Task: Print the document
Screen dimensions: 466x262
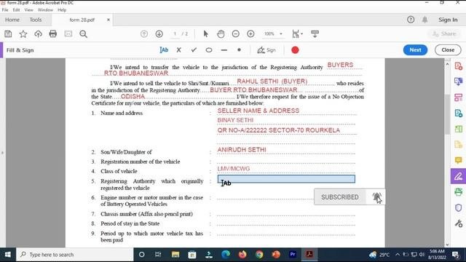Action: 53,34
